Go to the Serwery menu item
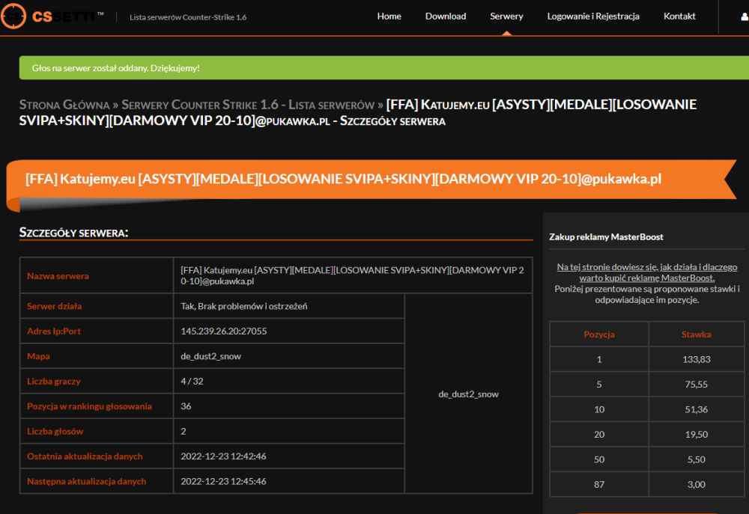This screenshot has height=514, width=749. pyautogui.click(x=506, y=16)
